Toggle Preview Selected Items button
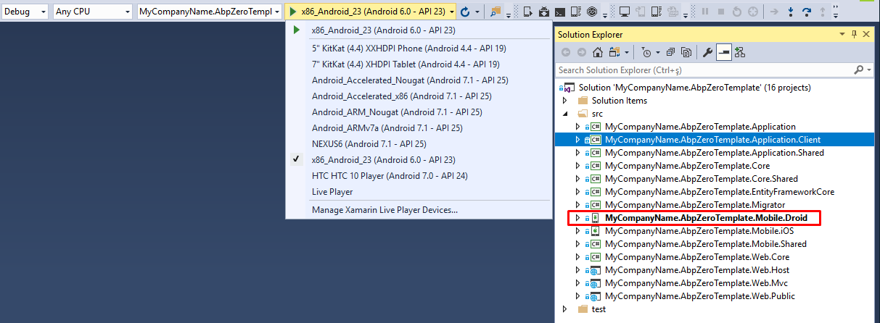This screenshot has width=880, height=323. pos(724,53)
